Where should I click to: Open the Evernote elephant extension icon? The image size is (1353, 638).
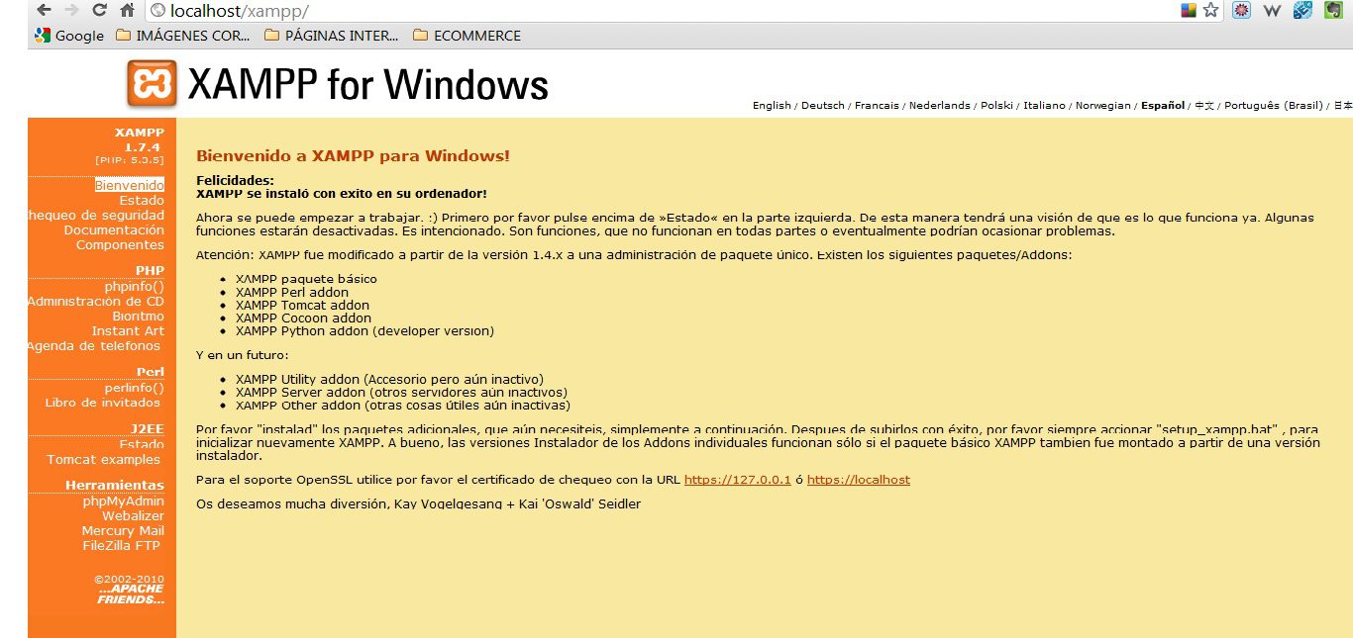click(1334, 11)
